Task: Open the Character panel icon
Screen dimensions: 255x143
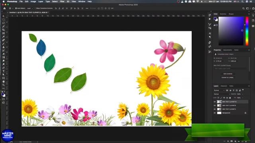Action: [210, 33]
